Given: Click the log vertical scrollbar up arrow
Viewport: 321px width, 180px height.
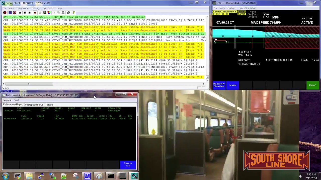Looking at the screenshot, I should tap(207, 17).
